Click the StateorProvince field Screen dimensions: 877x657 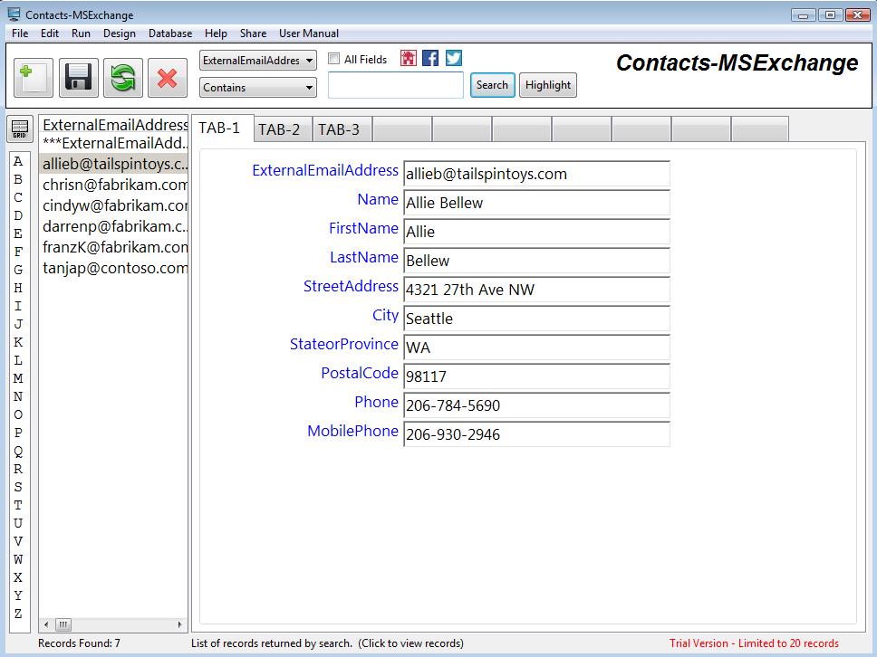pos(536,348)
